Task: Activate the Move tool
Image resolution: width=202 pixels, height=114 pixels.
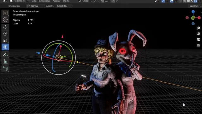Action: click(x=5, y=27)
